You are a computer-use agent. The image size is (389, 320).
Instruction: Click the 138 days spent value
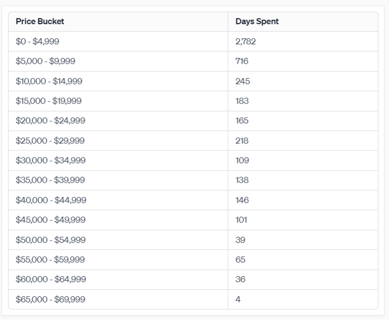click(242, 180)
